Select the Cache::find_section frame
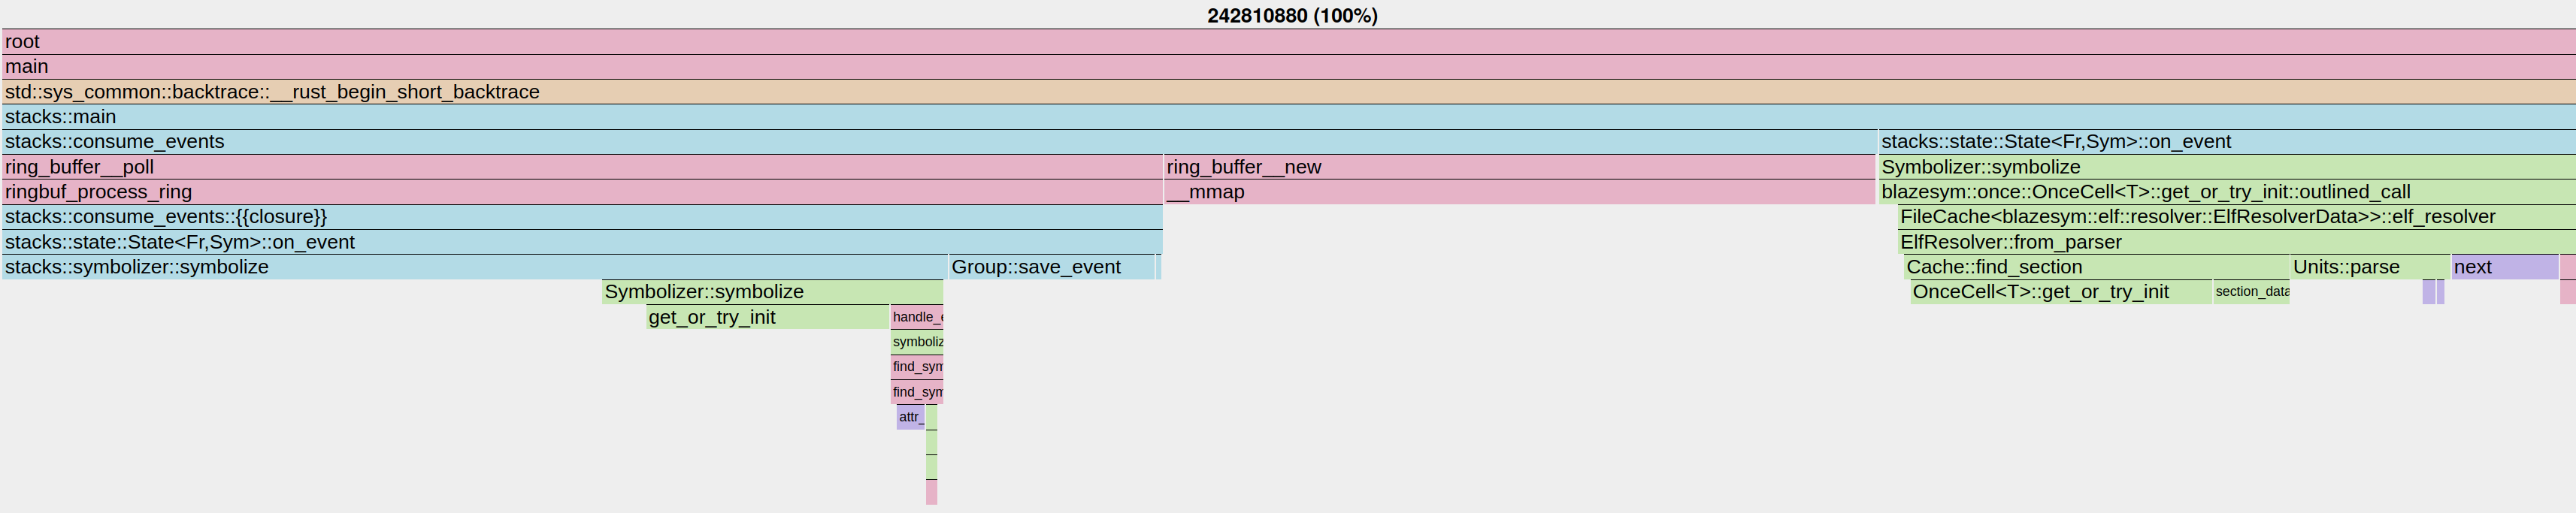 pos(2096,267)
